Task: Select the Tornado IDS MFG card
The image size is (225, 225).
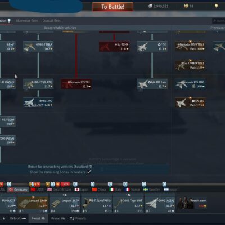Action: [190, 84]
